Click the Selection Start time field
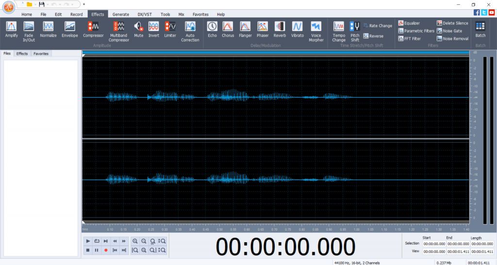 point(434,244)
